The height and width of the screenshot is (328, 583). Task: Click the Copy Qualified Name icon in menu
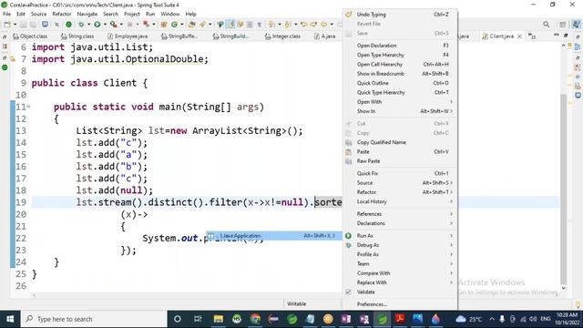pyautogui.click(x=348, y=142)
